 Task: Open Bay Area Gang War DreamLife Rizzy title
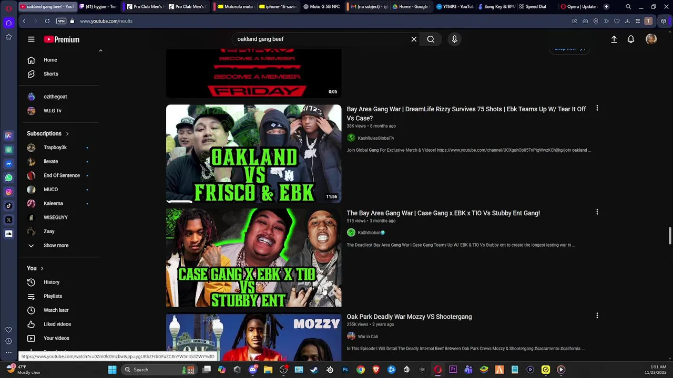(466, 113)
